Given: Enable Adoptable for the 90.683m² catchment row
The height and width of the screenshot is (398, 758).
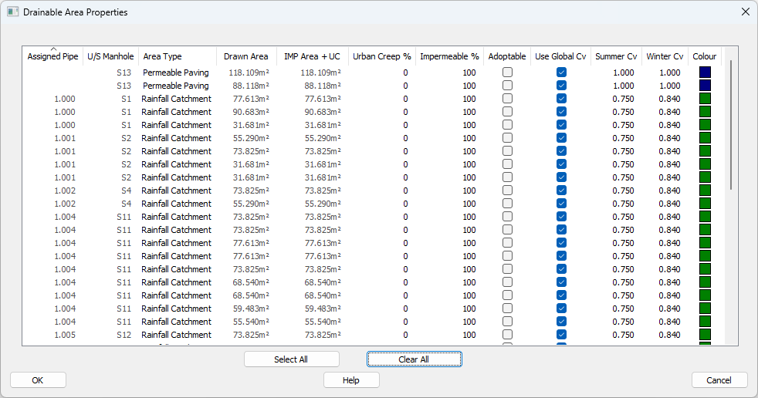Looking at the screenshot, I should pos(507,112).
